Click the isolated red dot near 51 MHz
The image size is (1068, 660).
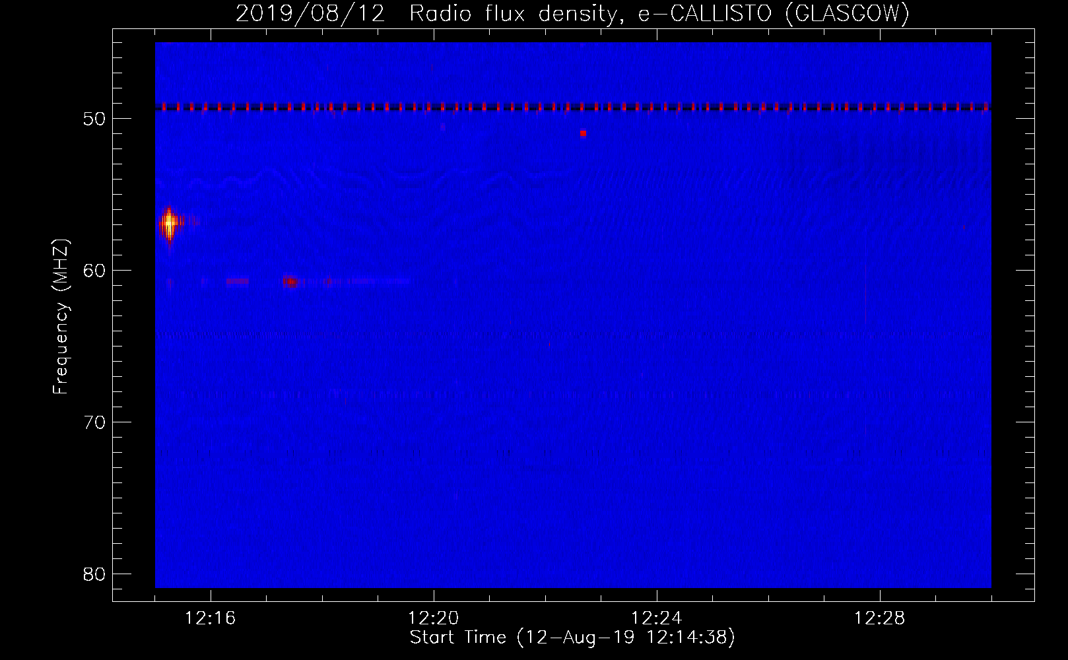click(583, 133)
